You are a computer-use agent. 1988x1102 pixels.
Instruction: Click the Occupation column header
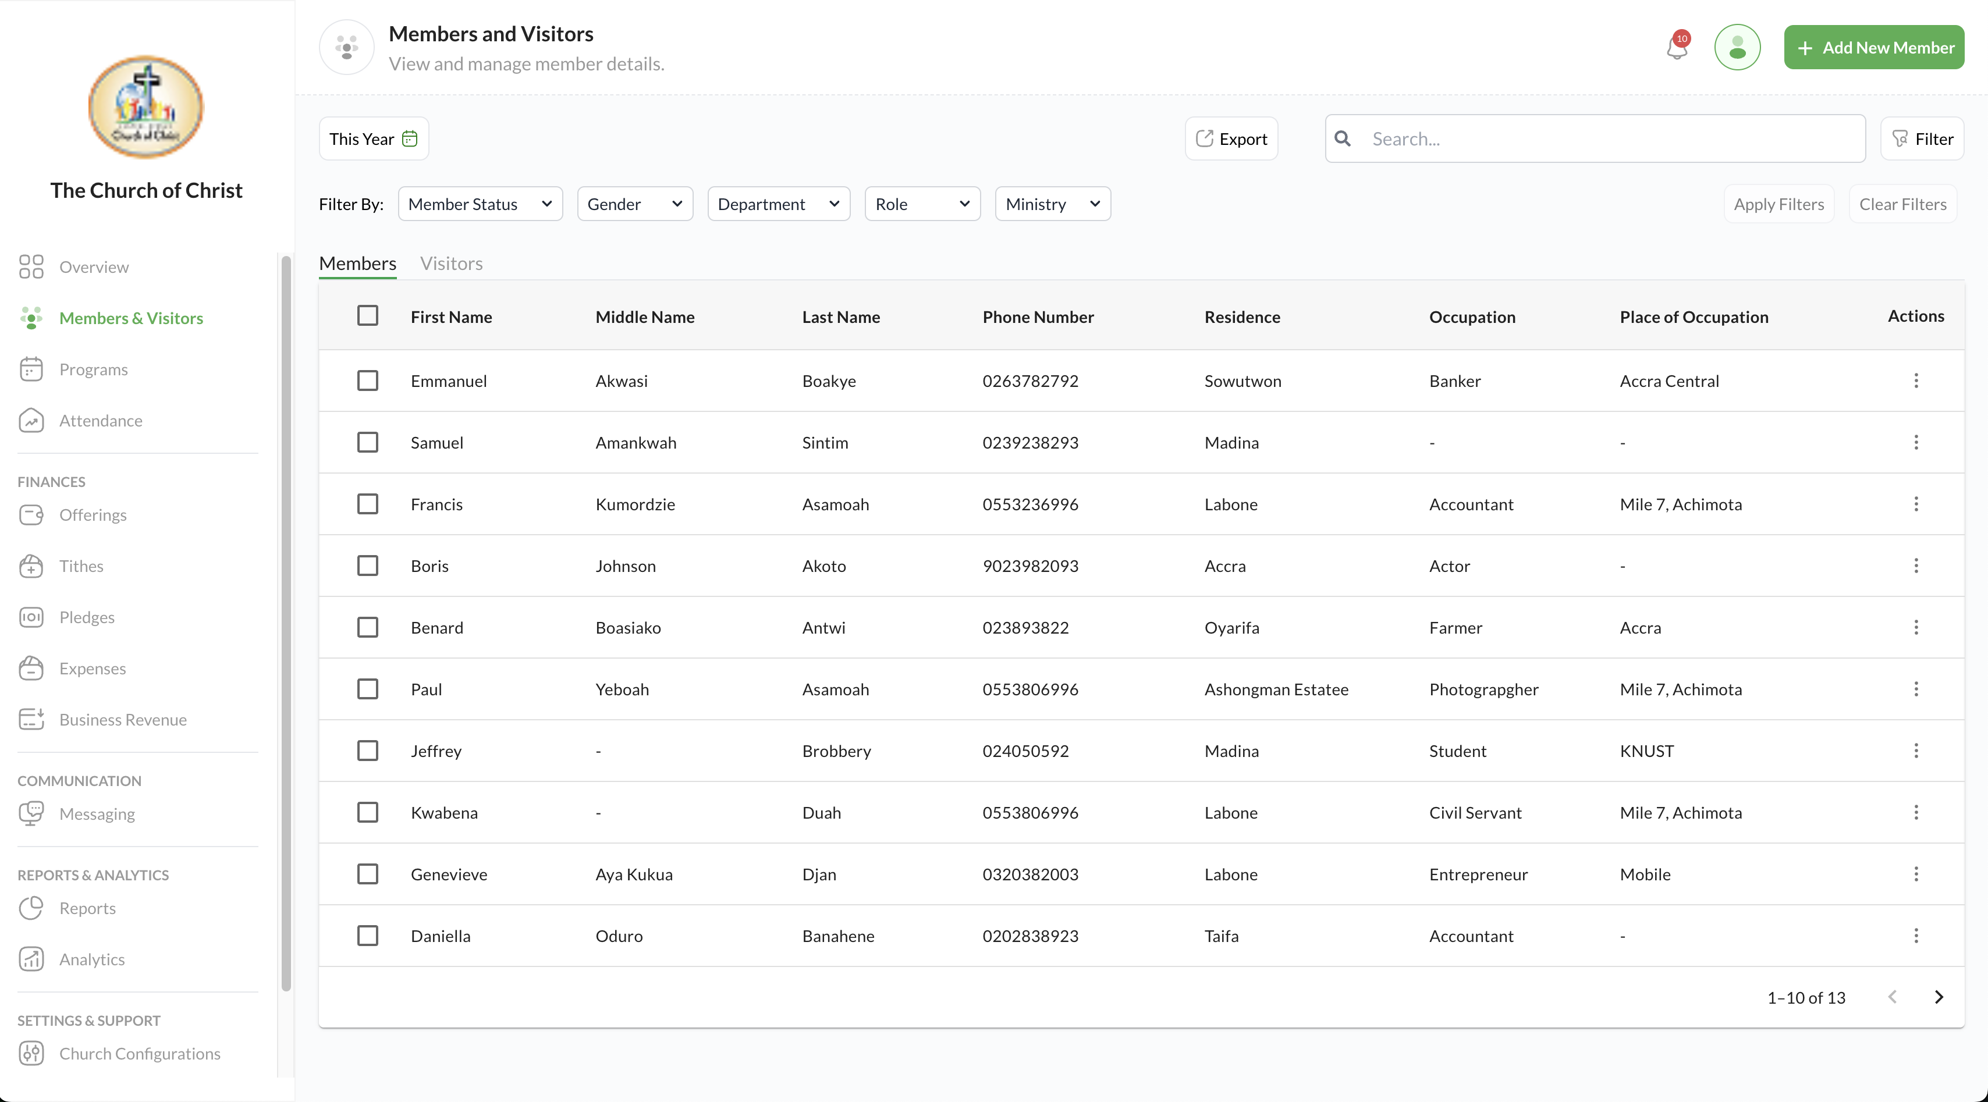point(1472,317)
